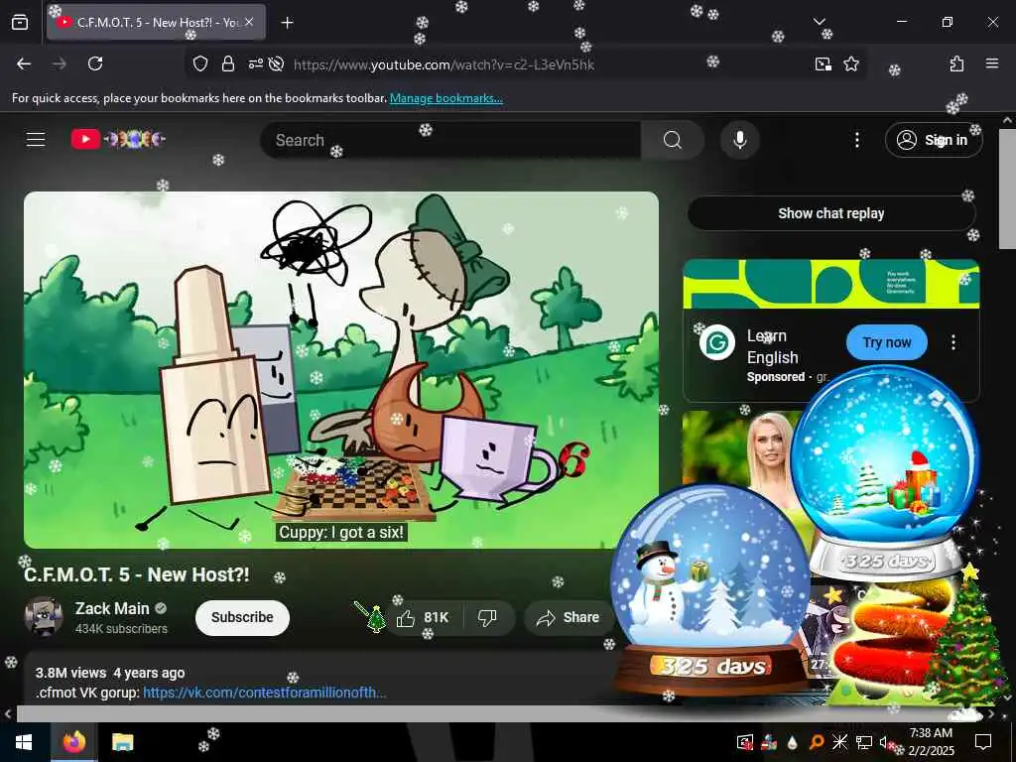The height and width of the screenshot is (762, 1016).
Task: Click the blue gift snow globe widget
Action: [x=886, y=473]
